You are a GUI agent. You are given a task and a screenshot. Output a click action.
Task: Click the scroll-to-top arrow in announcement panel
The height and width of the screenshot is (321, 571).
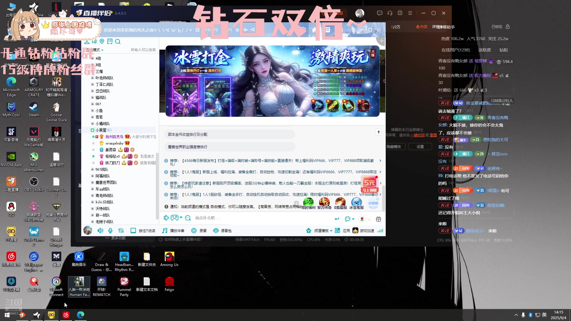[x=379, y=132]
